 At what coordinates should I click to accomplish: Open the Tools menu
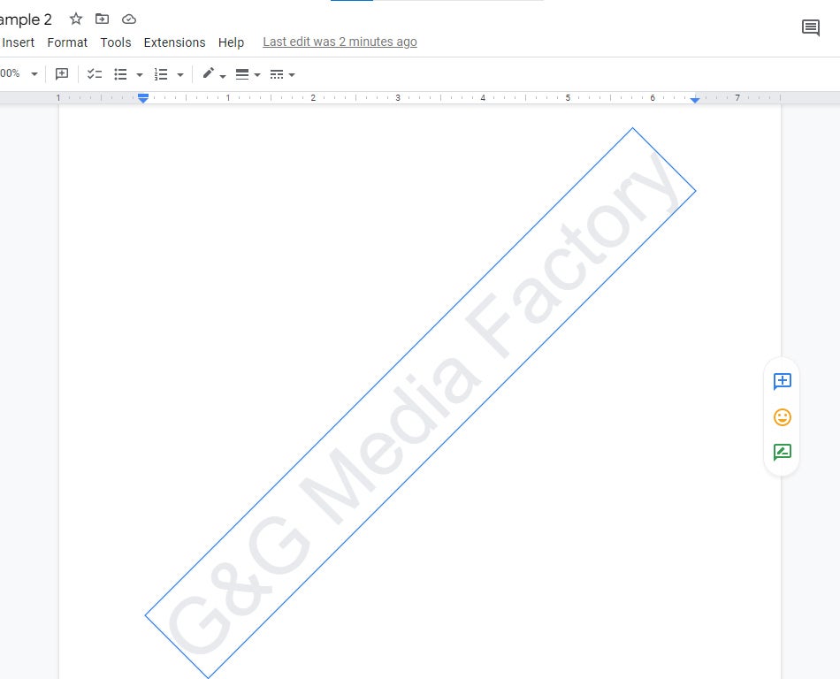[116, 42]
